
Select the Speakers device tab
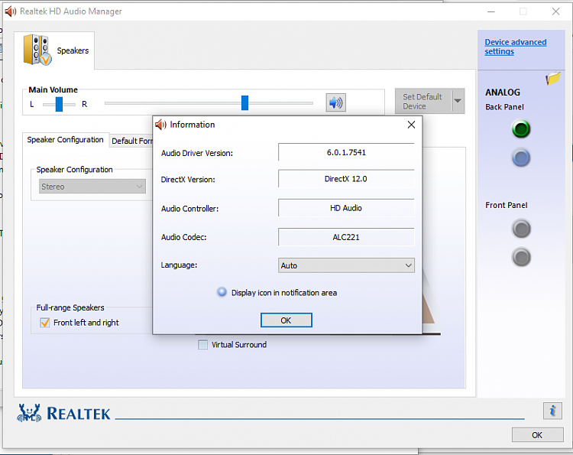point(54,50)
